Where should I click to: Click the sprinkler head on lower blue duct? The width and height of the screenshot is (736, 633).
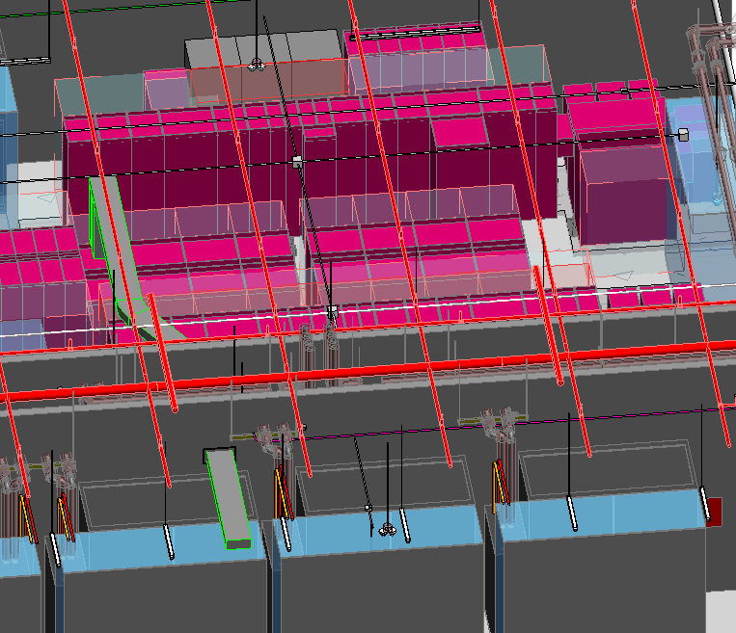click(x=387, y=530)
